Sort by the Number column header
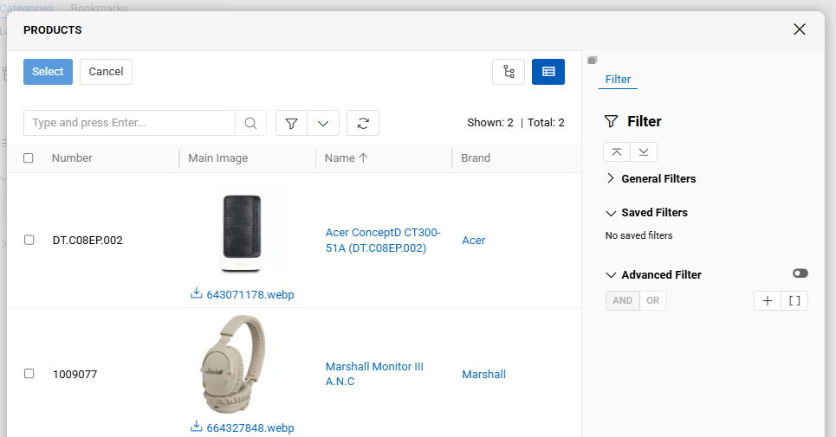 point(72,158)
